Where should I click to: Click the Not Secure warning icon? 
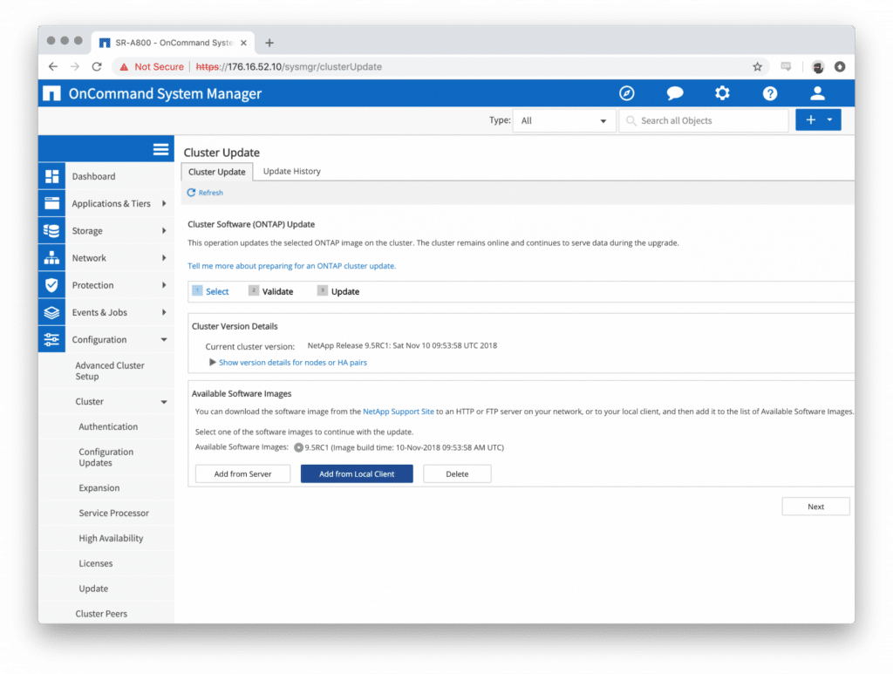tap(124, 66)
